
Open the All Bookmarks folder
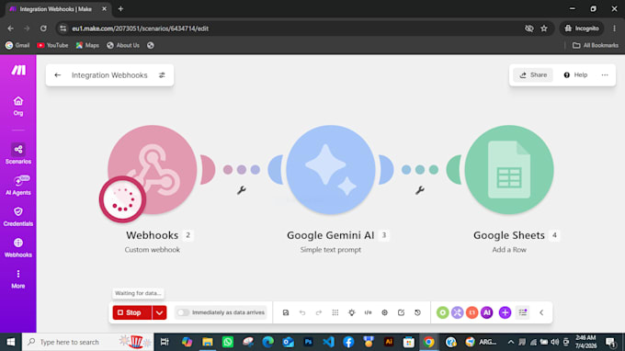coord(596,45)
